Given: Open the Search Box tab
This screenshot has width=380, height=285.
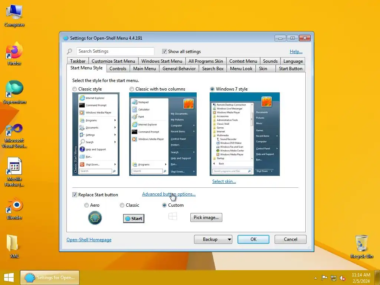Looking at the screenshot, I should 213,69.
